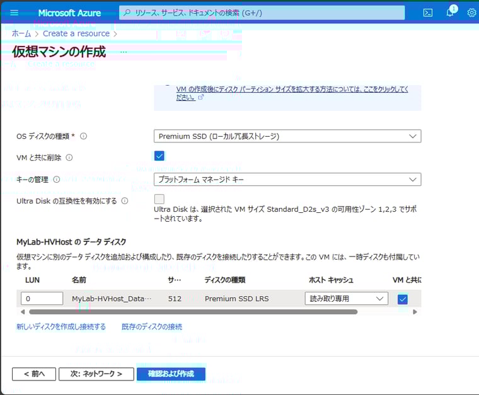Viewport: 479px width, 395px height.
Task: Click the LUN input field with 0
Action: [42, 299]
